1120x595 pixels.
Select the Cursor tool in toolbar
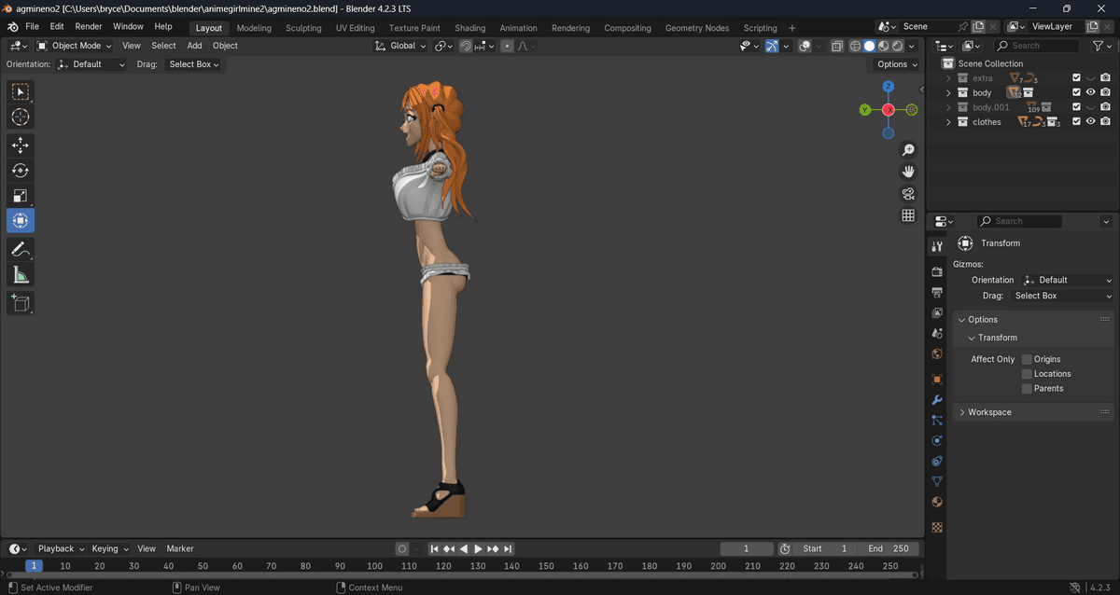pos(21,118)
